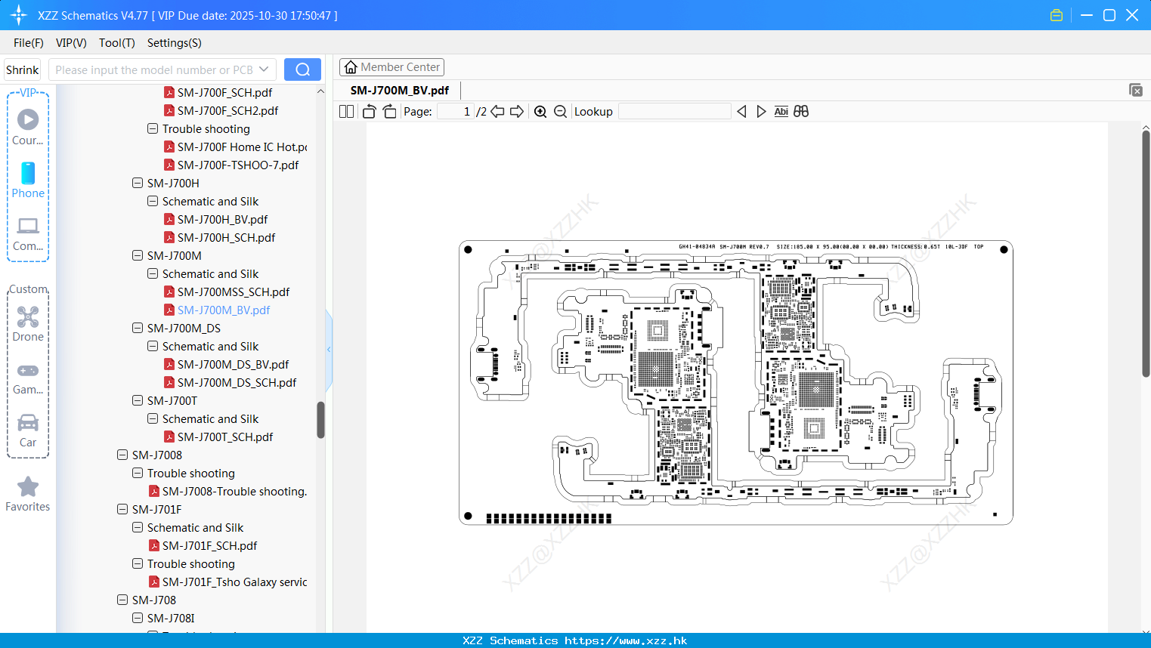
Task: Open the File(F) menu
Action: click(29, 43)
